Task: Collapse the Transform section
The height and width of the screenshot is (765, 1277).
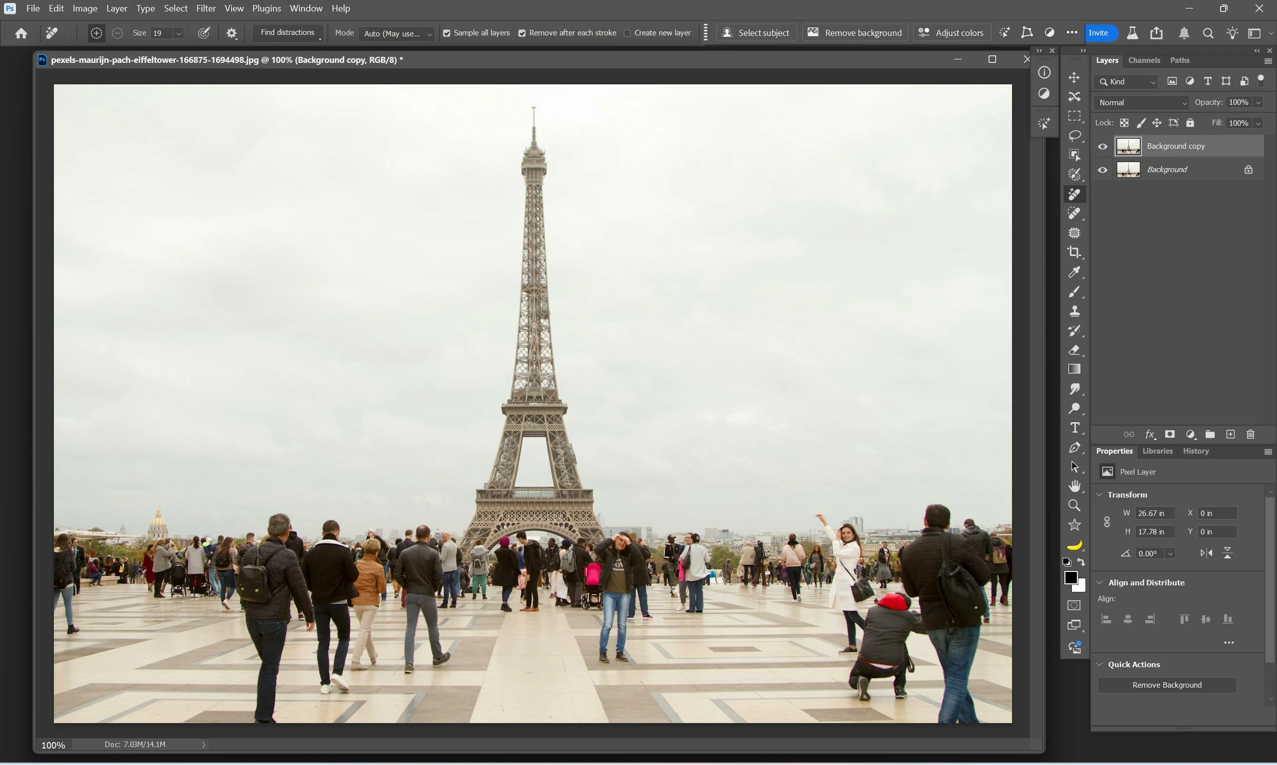Action: click(x=1100, y=495)
